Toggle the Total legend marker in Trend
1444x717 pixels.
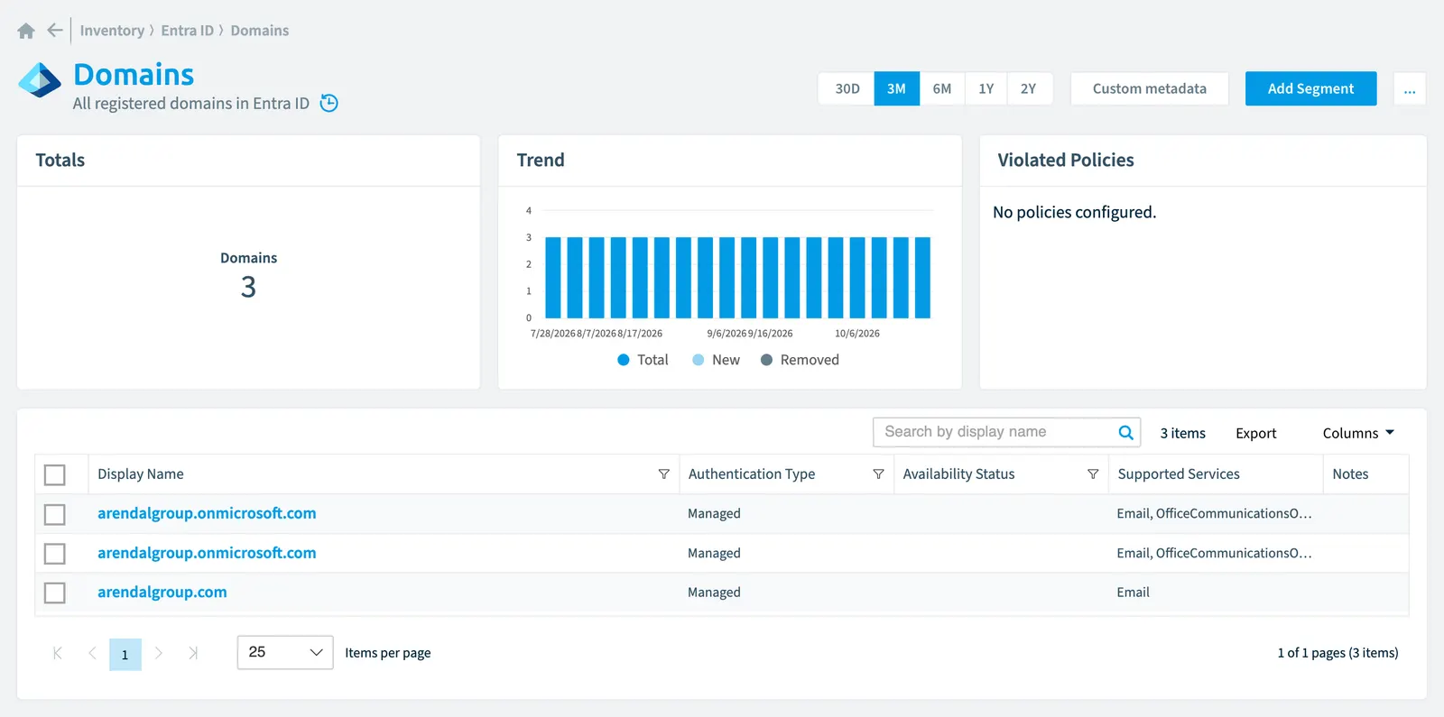click(623, 360)
